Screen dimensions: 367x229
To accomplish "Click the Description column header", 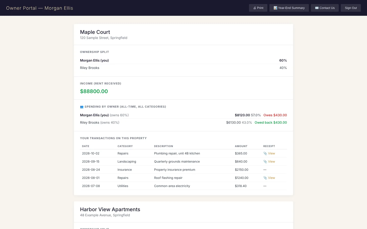I will click(x=164, y=146).
